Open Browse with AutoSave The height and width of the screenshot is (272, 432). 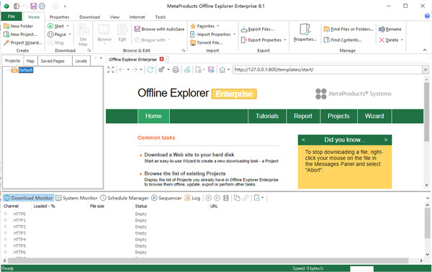coord(159,29)
